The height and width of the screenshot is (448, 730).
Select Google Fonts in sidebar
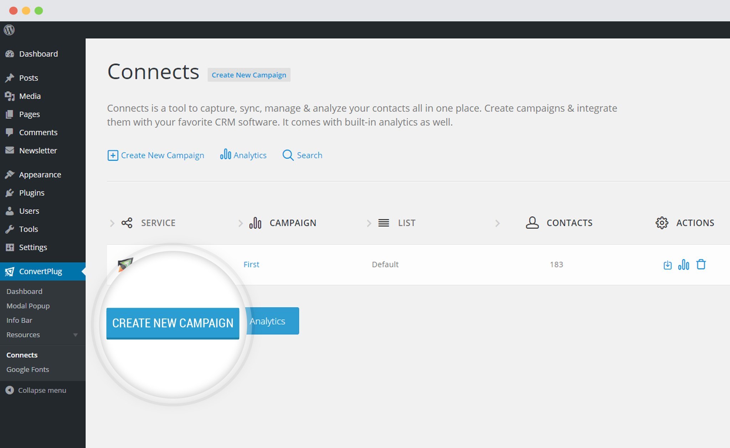[28, 369]
